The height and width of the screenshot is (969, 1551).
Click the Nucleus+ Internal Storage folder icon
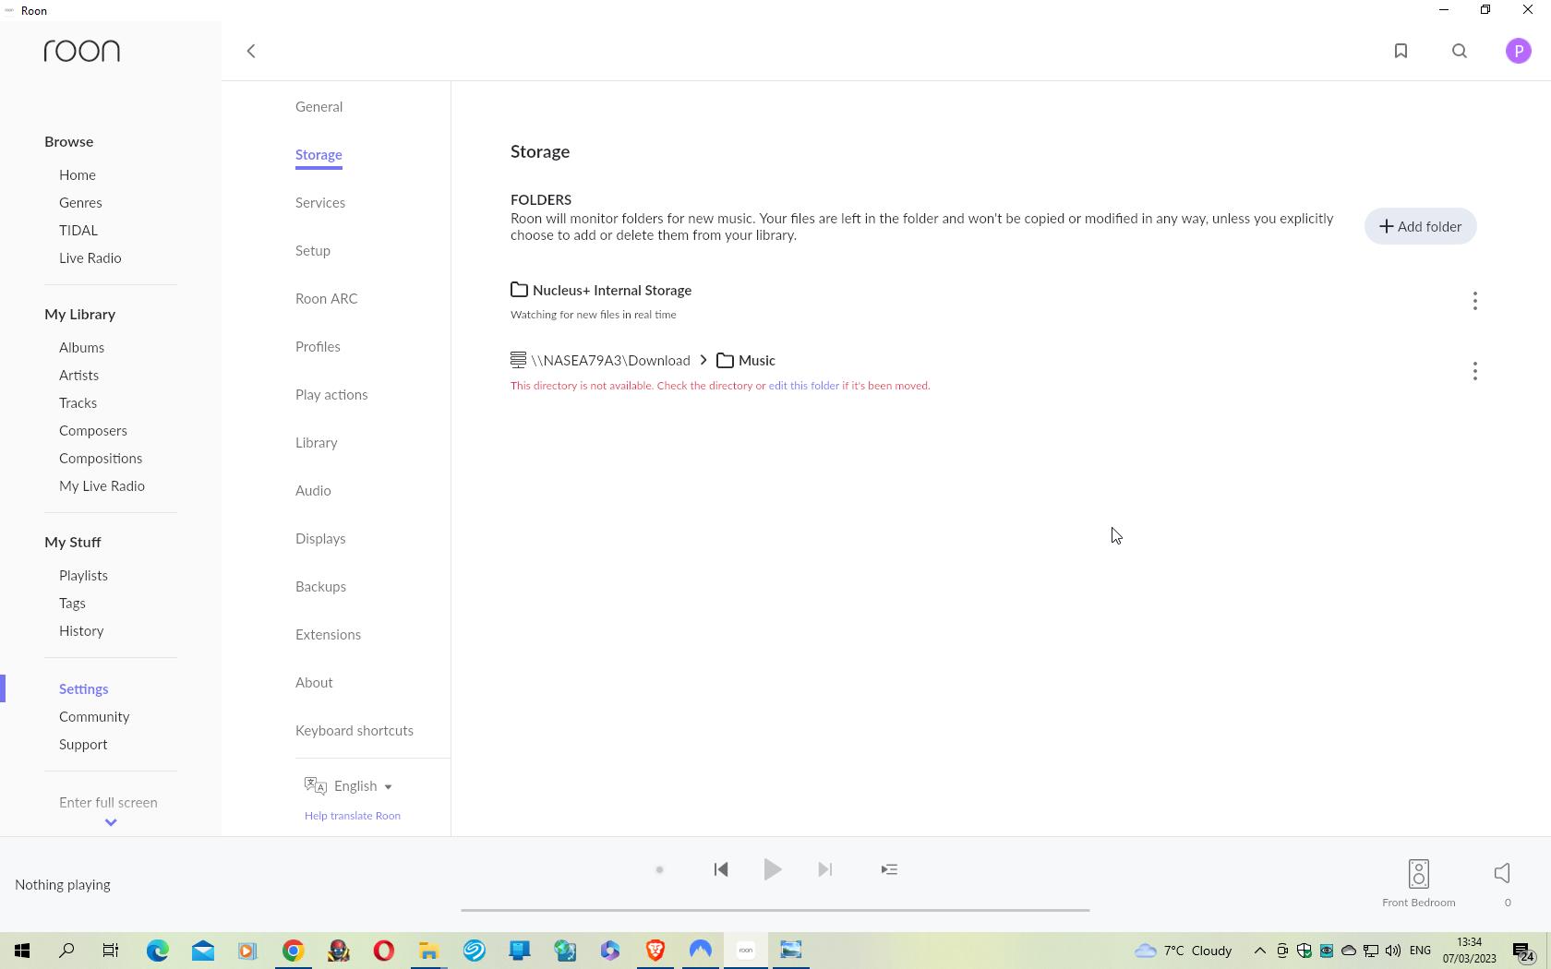(519, 290)
